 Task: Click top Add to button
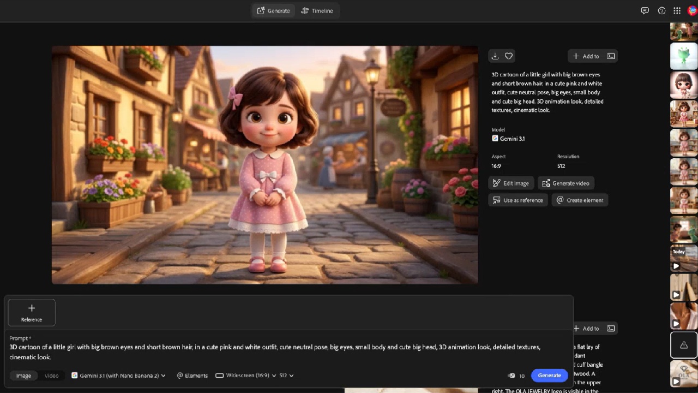click(x=586, y=56)
